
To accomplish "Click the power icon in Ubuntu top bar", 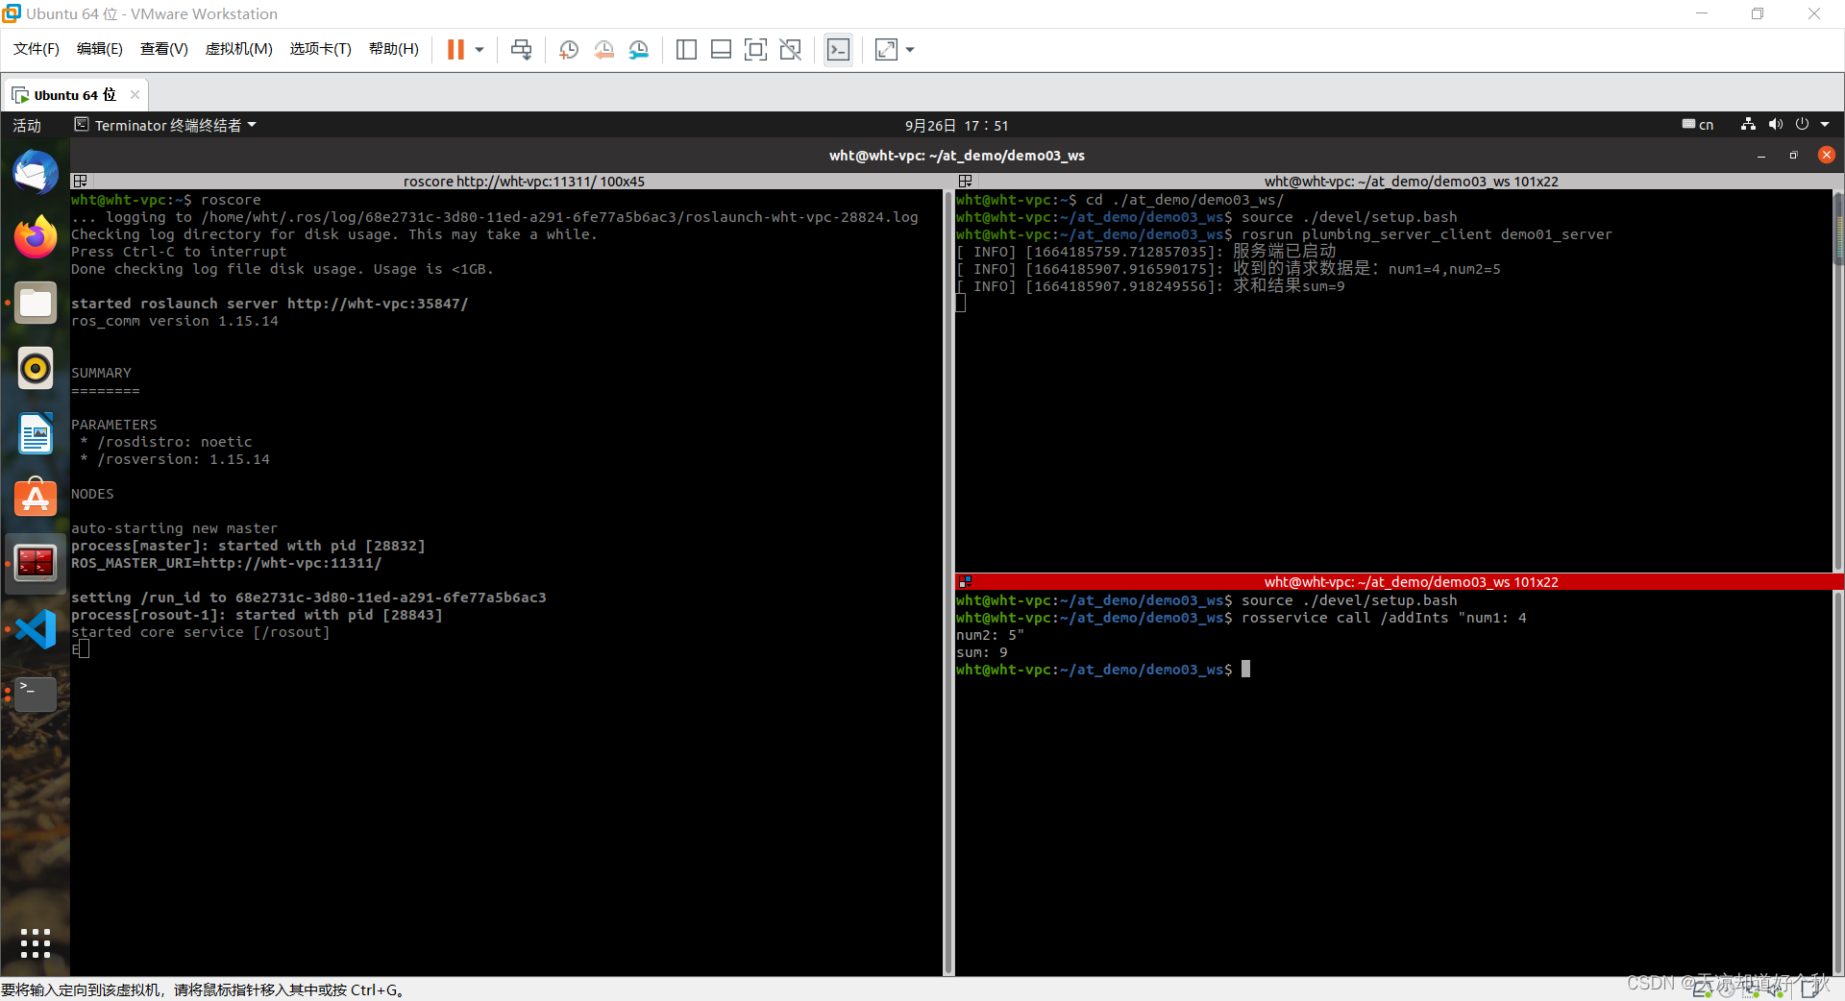I will click(x=1802, y=125).
